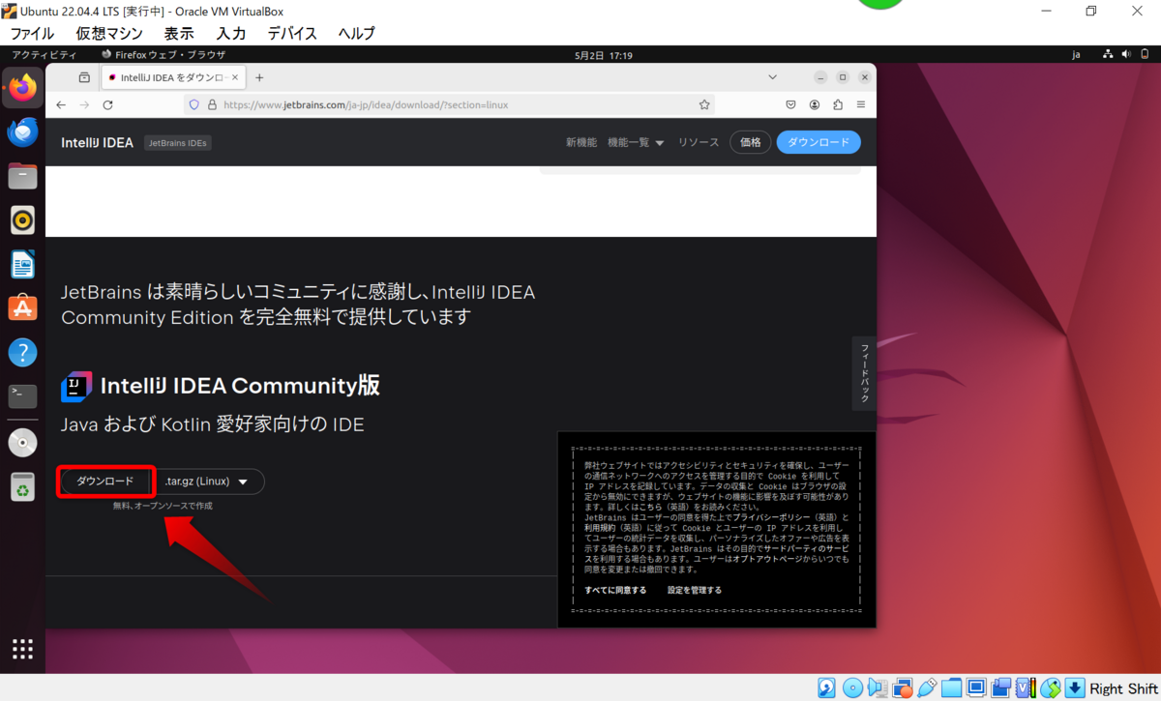
Task: Click the site security padlock icon
Action: (x=212, y=104)
